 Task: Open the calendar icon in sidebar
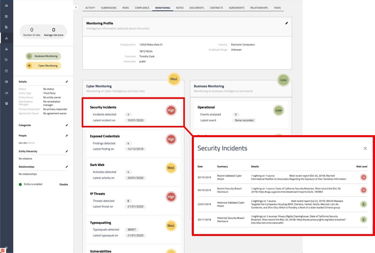7,71
